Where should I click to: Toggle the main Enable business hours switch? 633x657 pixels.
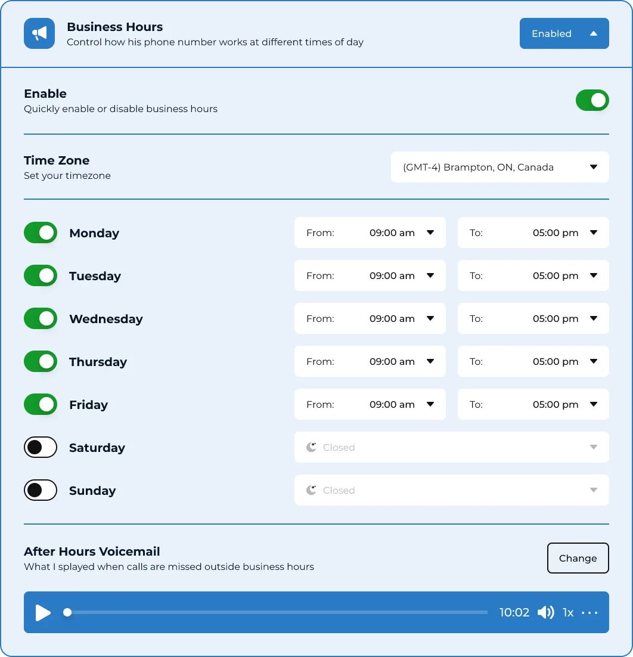[x=592, y=100]
